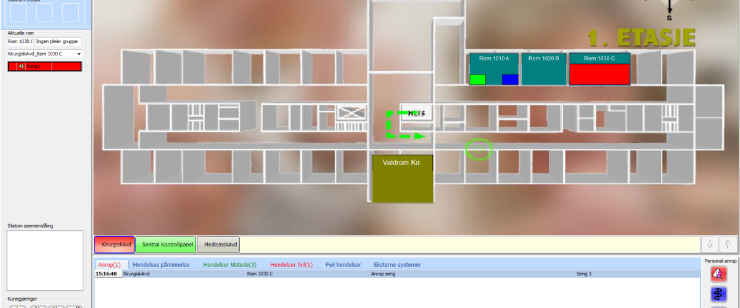Click the red personal call icon
This screenshot has height=308, width=740.
[x=718, y=274]
